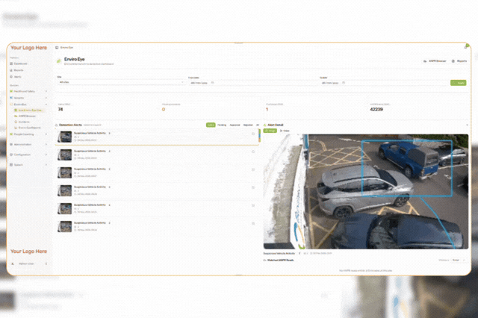Viewport: 478px width, 318px height.
Task: Expand Configuration sidebar section
Action: 28,155
